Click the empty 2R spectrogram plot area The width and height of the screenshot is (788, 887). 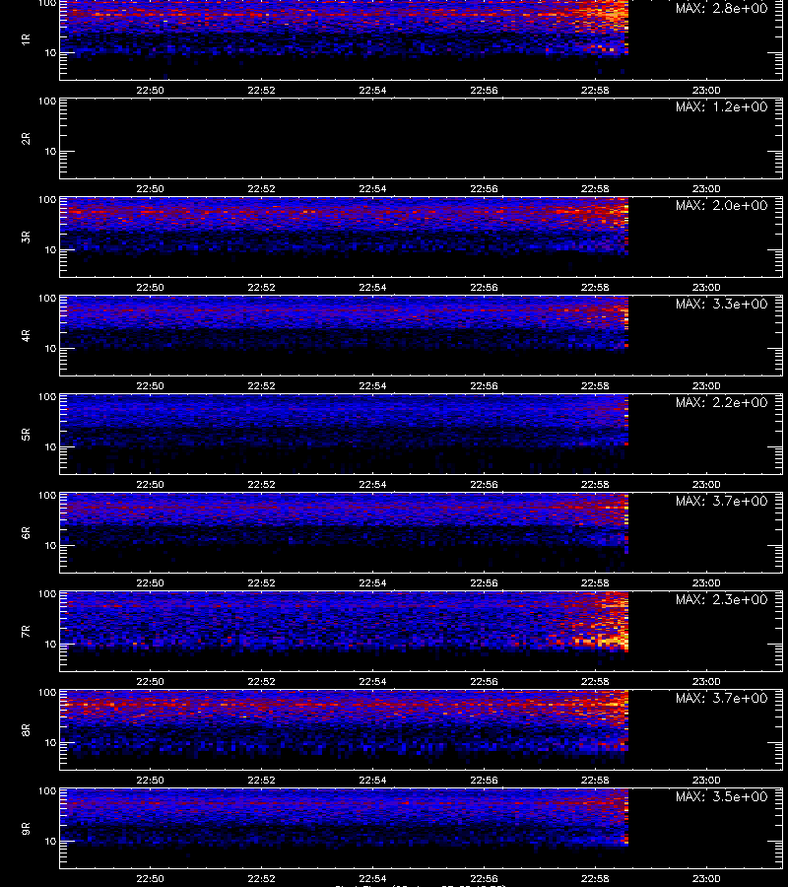[x=421, y=139]
